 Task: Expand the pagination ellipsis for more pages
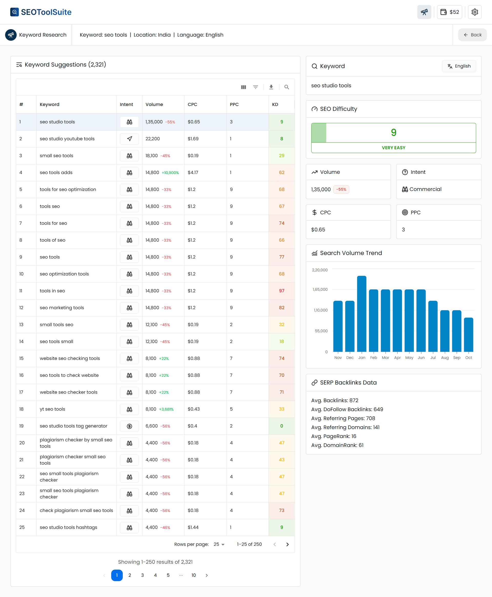point(181,575)
